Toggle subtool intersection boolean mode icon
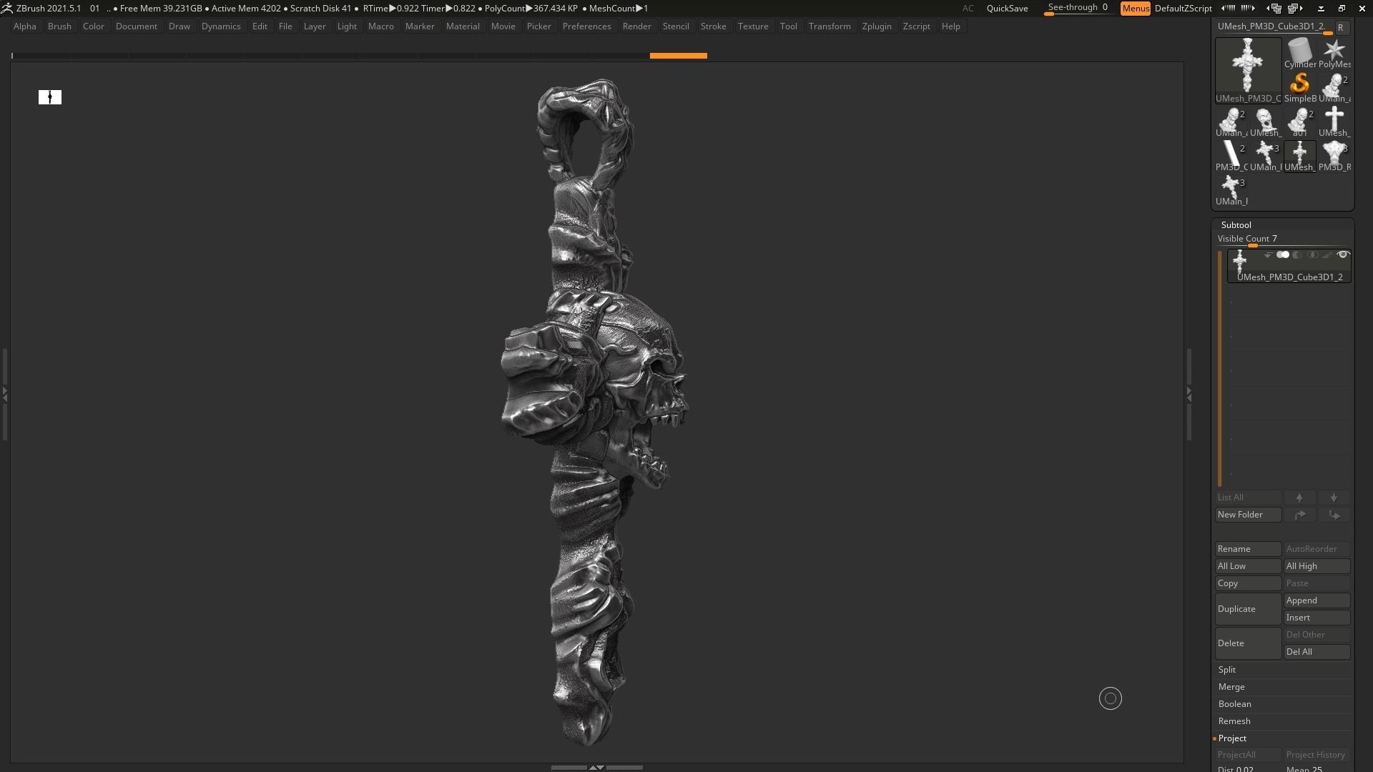Screen dimensions: 1373x772 pyautogui.click(x=1312, y=254)
